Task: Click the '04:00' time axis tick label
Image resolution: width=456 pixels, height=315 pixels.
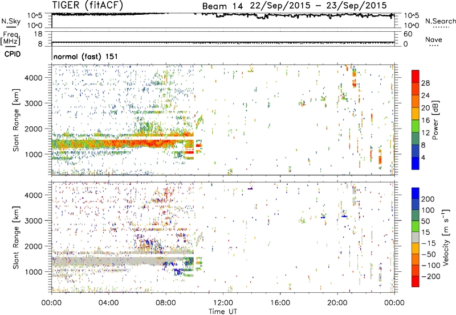Action: pos(108,303)
